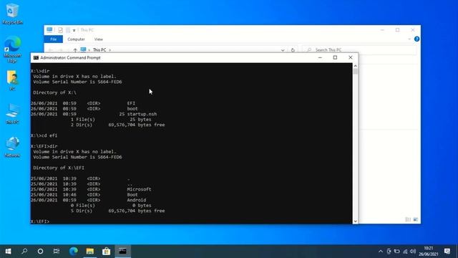
Task: Open the address bar history dropdown
Action: (283, 50)
